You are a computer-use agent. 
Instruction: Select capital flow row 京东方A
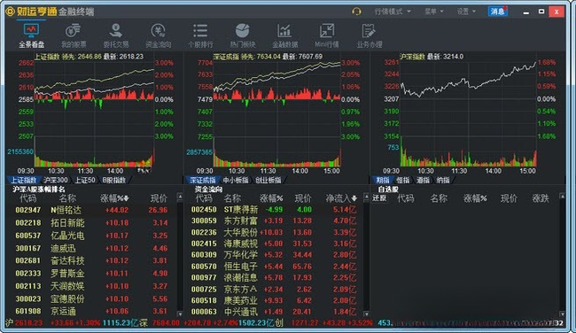275,290
